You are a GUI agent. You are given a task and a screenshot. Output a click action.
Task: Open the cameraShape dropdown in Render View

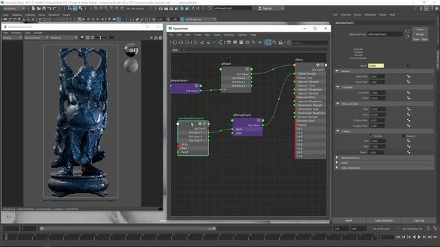(36, 38)
